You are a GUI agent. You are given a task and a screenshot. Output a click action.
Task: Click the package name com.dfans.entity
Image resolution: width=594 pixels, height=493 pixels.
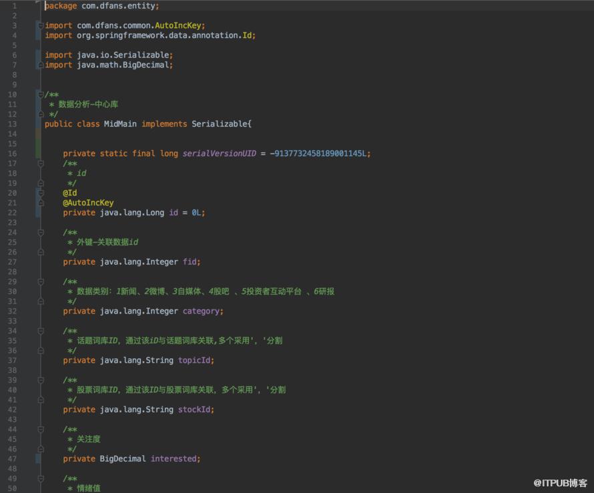point(118,6)
